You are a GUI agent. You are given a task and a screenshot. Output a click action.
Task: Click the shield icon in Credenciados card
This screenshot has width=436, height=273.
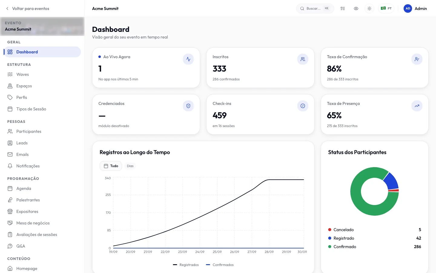click(x=188, y=106)
